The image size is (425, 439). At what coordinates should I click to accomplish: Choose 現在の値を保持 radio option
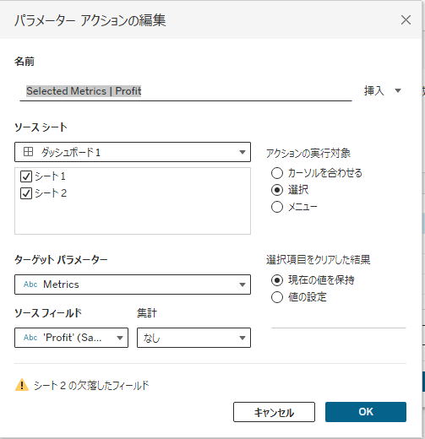pyautogui.click(x=277, y=280)
